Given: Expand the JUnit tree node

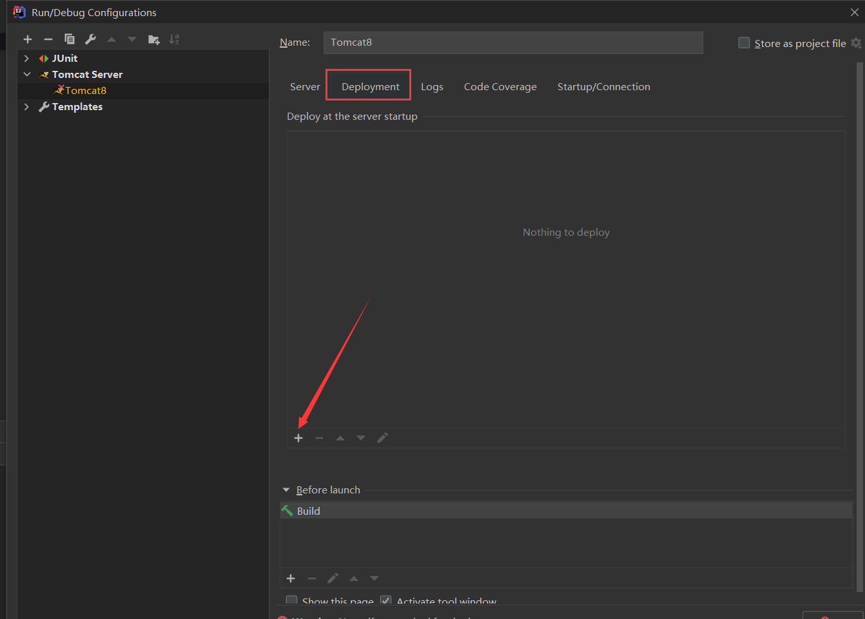Looking at the screenshot, I should 26,58.
